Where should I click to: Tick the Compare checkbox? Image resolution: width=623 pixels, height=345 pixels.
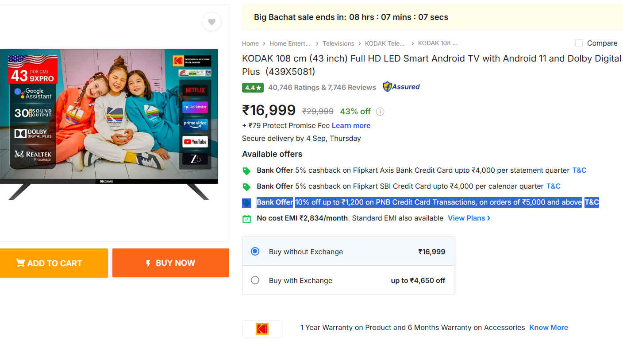(x=579, y=43)
